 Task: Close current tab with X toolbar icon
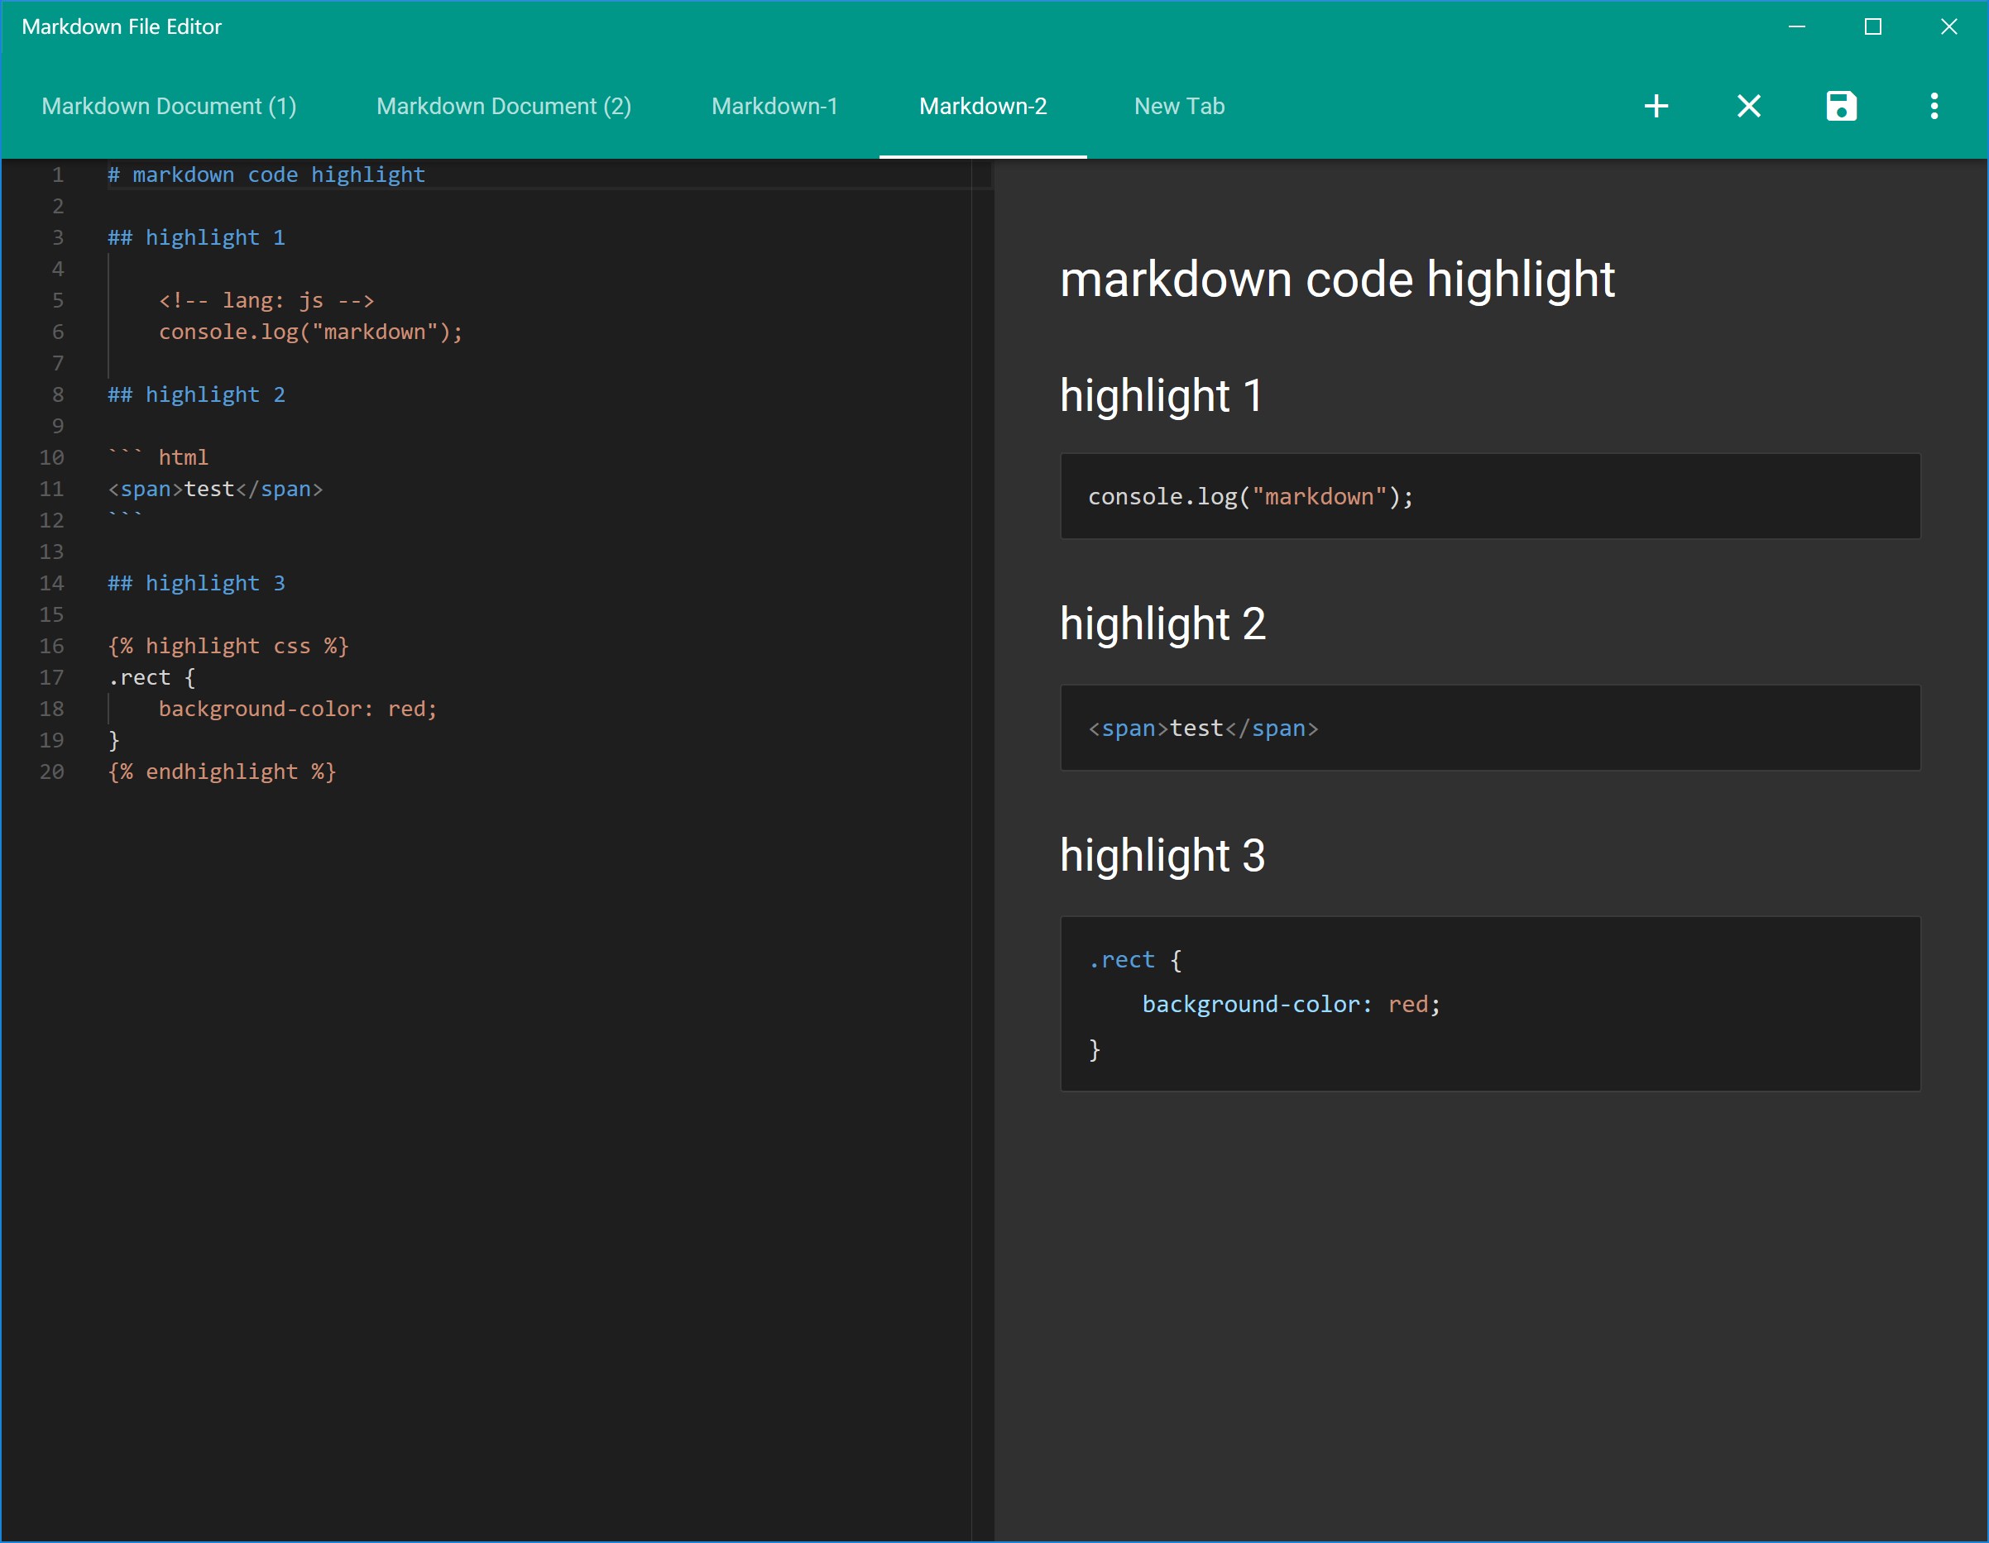[1748, 107]
